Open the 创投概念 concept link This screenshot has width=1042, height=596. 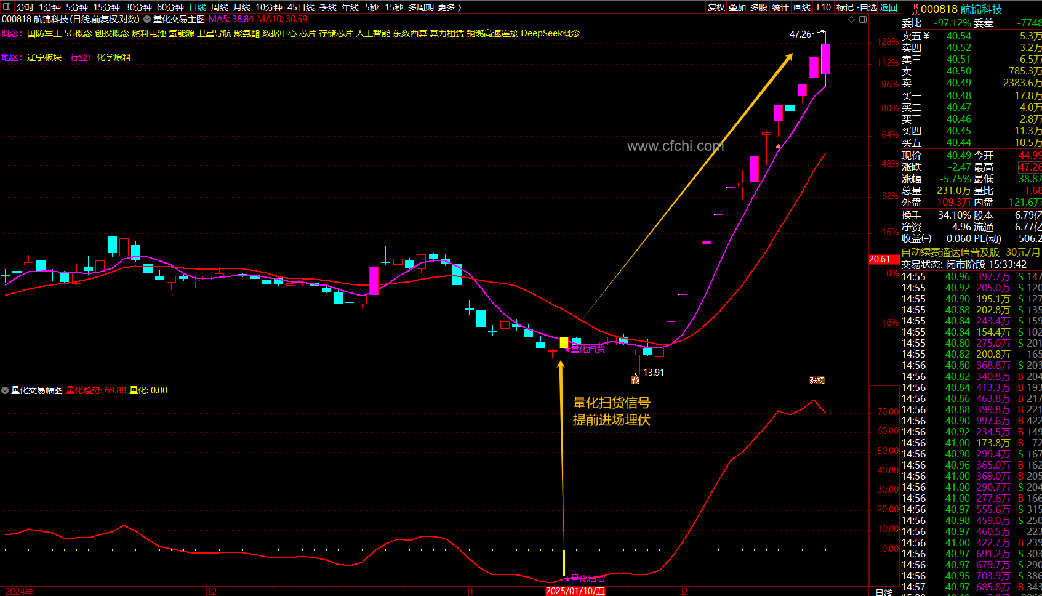pos(112,33)
